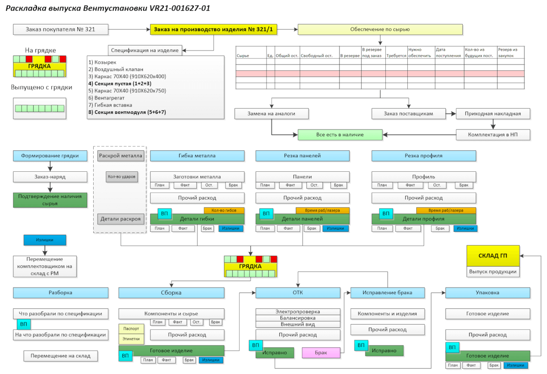Image resolution: width=547 pixels, height=374 pixels.
Task: Click the Кол-во ударов box
Action: tap(122, 176)
